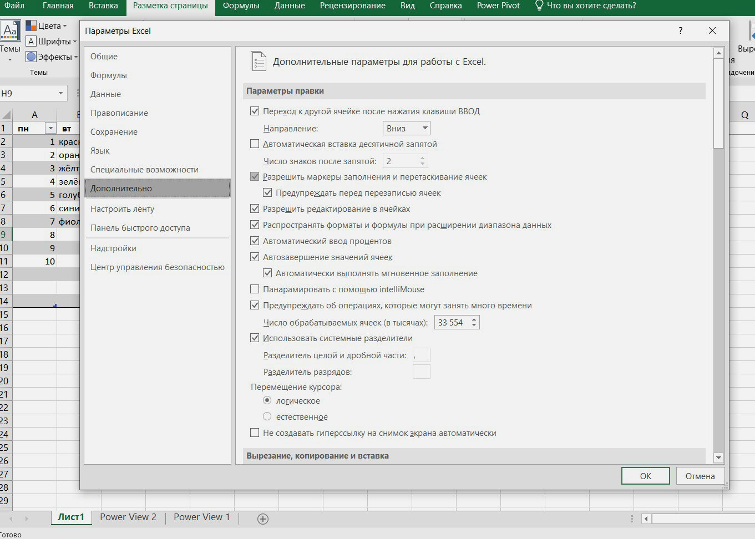Click the dialog scrollbar down arrow
The width and height of the screenshot is (755, 539).
(x=718, y=457)
